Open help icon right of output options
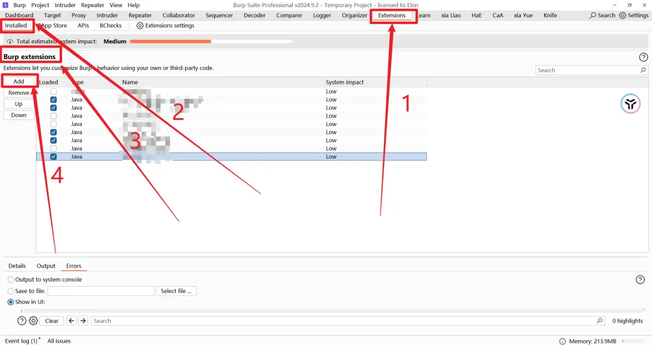 tap(640, 280)
